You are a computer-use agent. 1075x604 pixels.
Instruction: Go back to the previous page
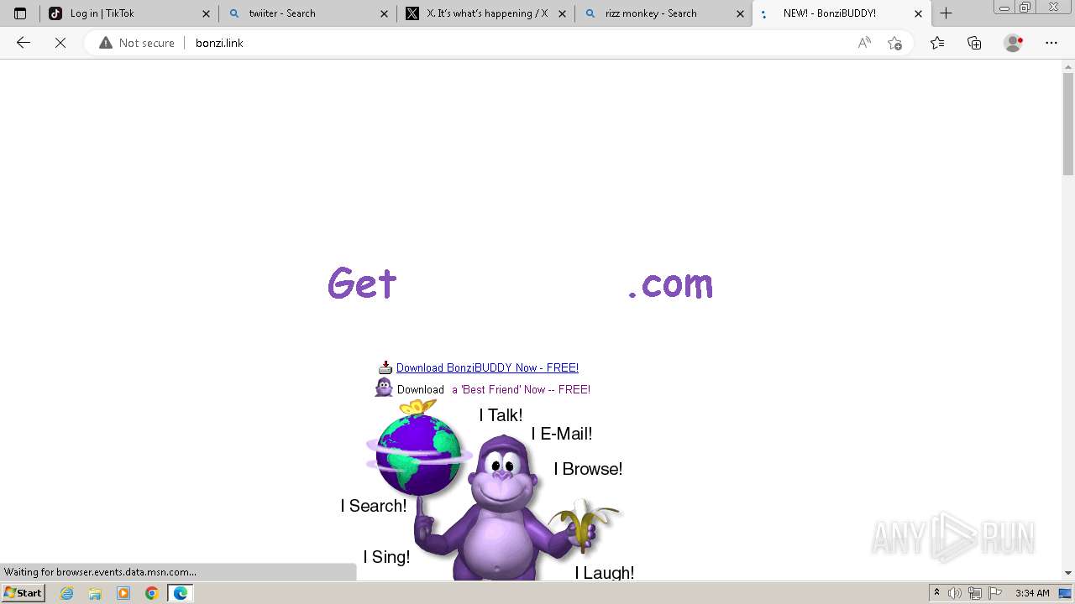coord(24,43)
